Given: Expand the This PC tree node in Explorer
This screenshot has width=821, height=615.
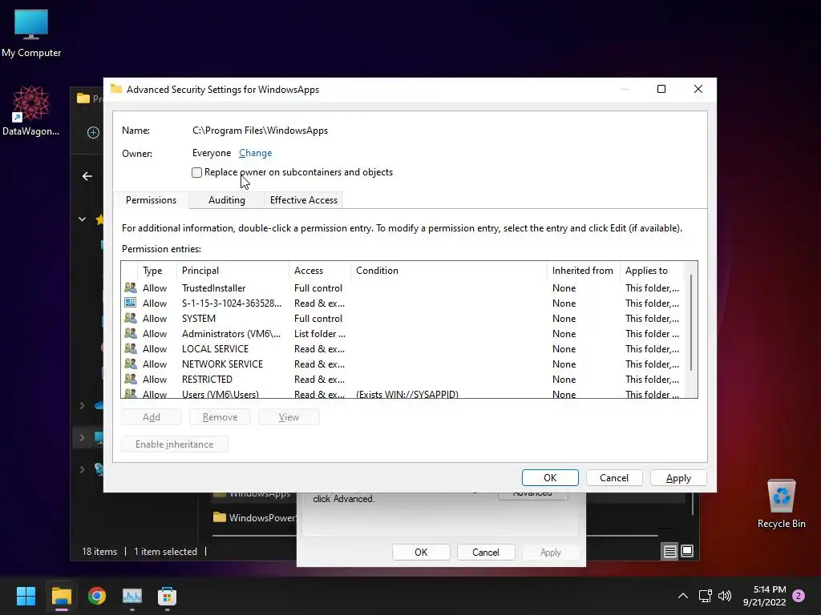Looking at the screenshot, I should click(x=83, y=437).
